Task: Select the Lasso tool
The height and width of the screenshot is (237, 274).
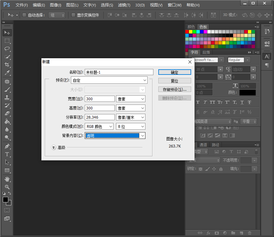Action: (7, 49)
